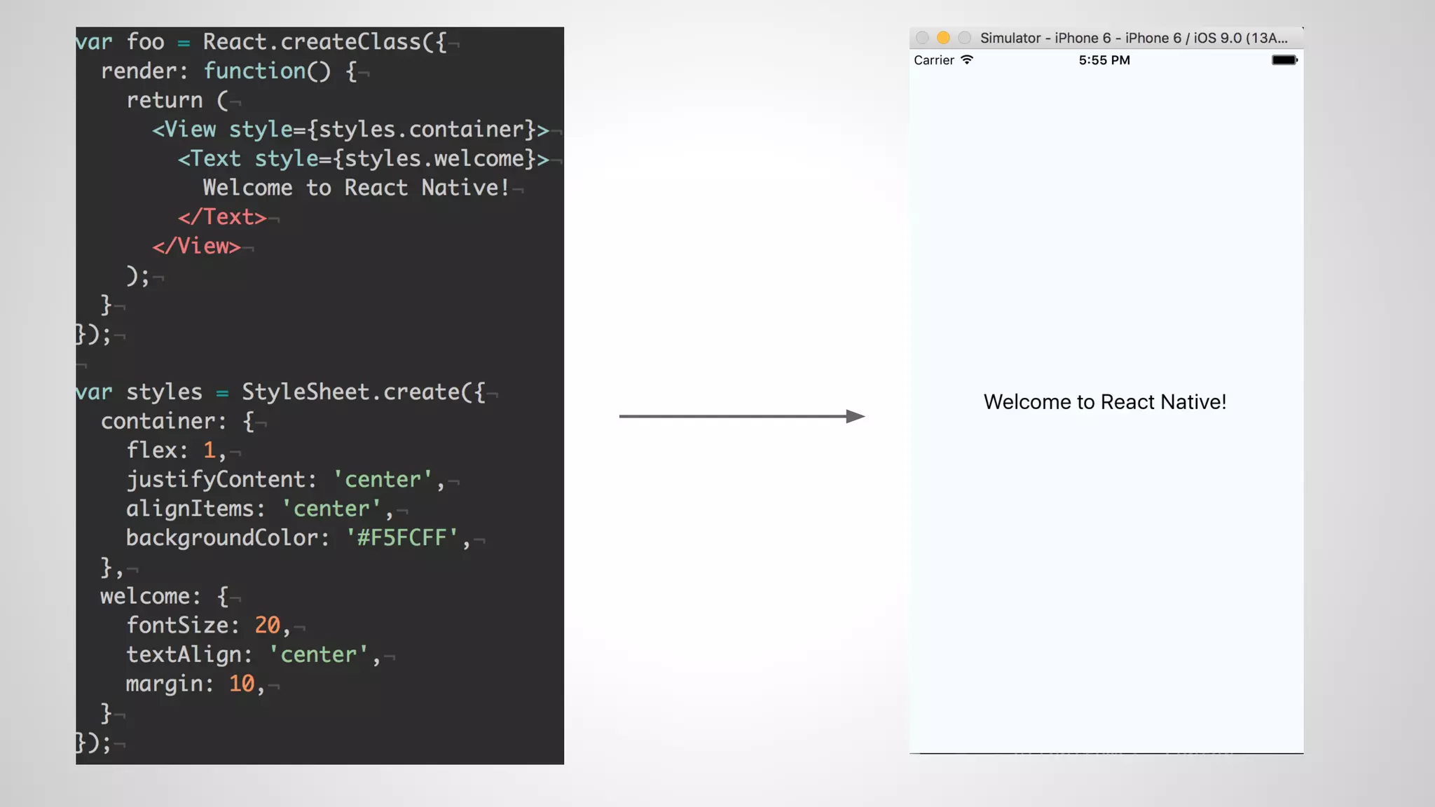Click the orange minimize button of Simulator
This screenshot has height=807, width=1435.
coord(943,38)
